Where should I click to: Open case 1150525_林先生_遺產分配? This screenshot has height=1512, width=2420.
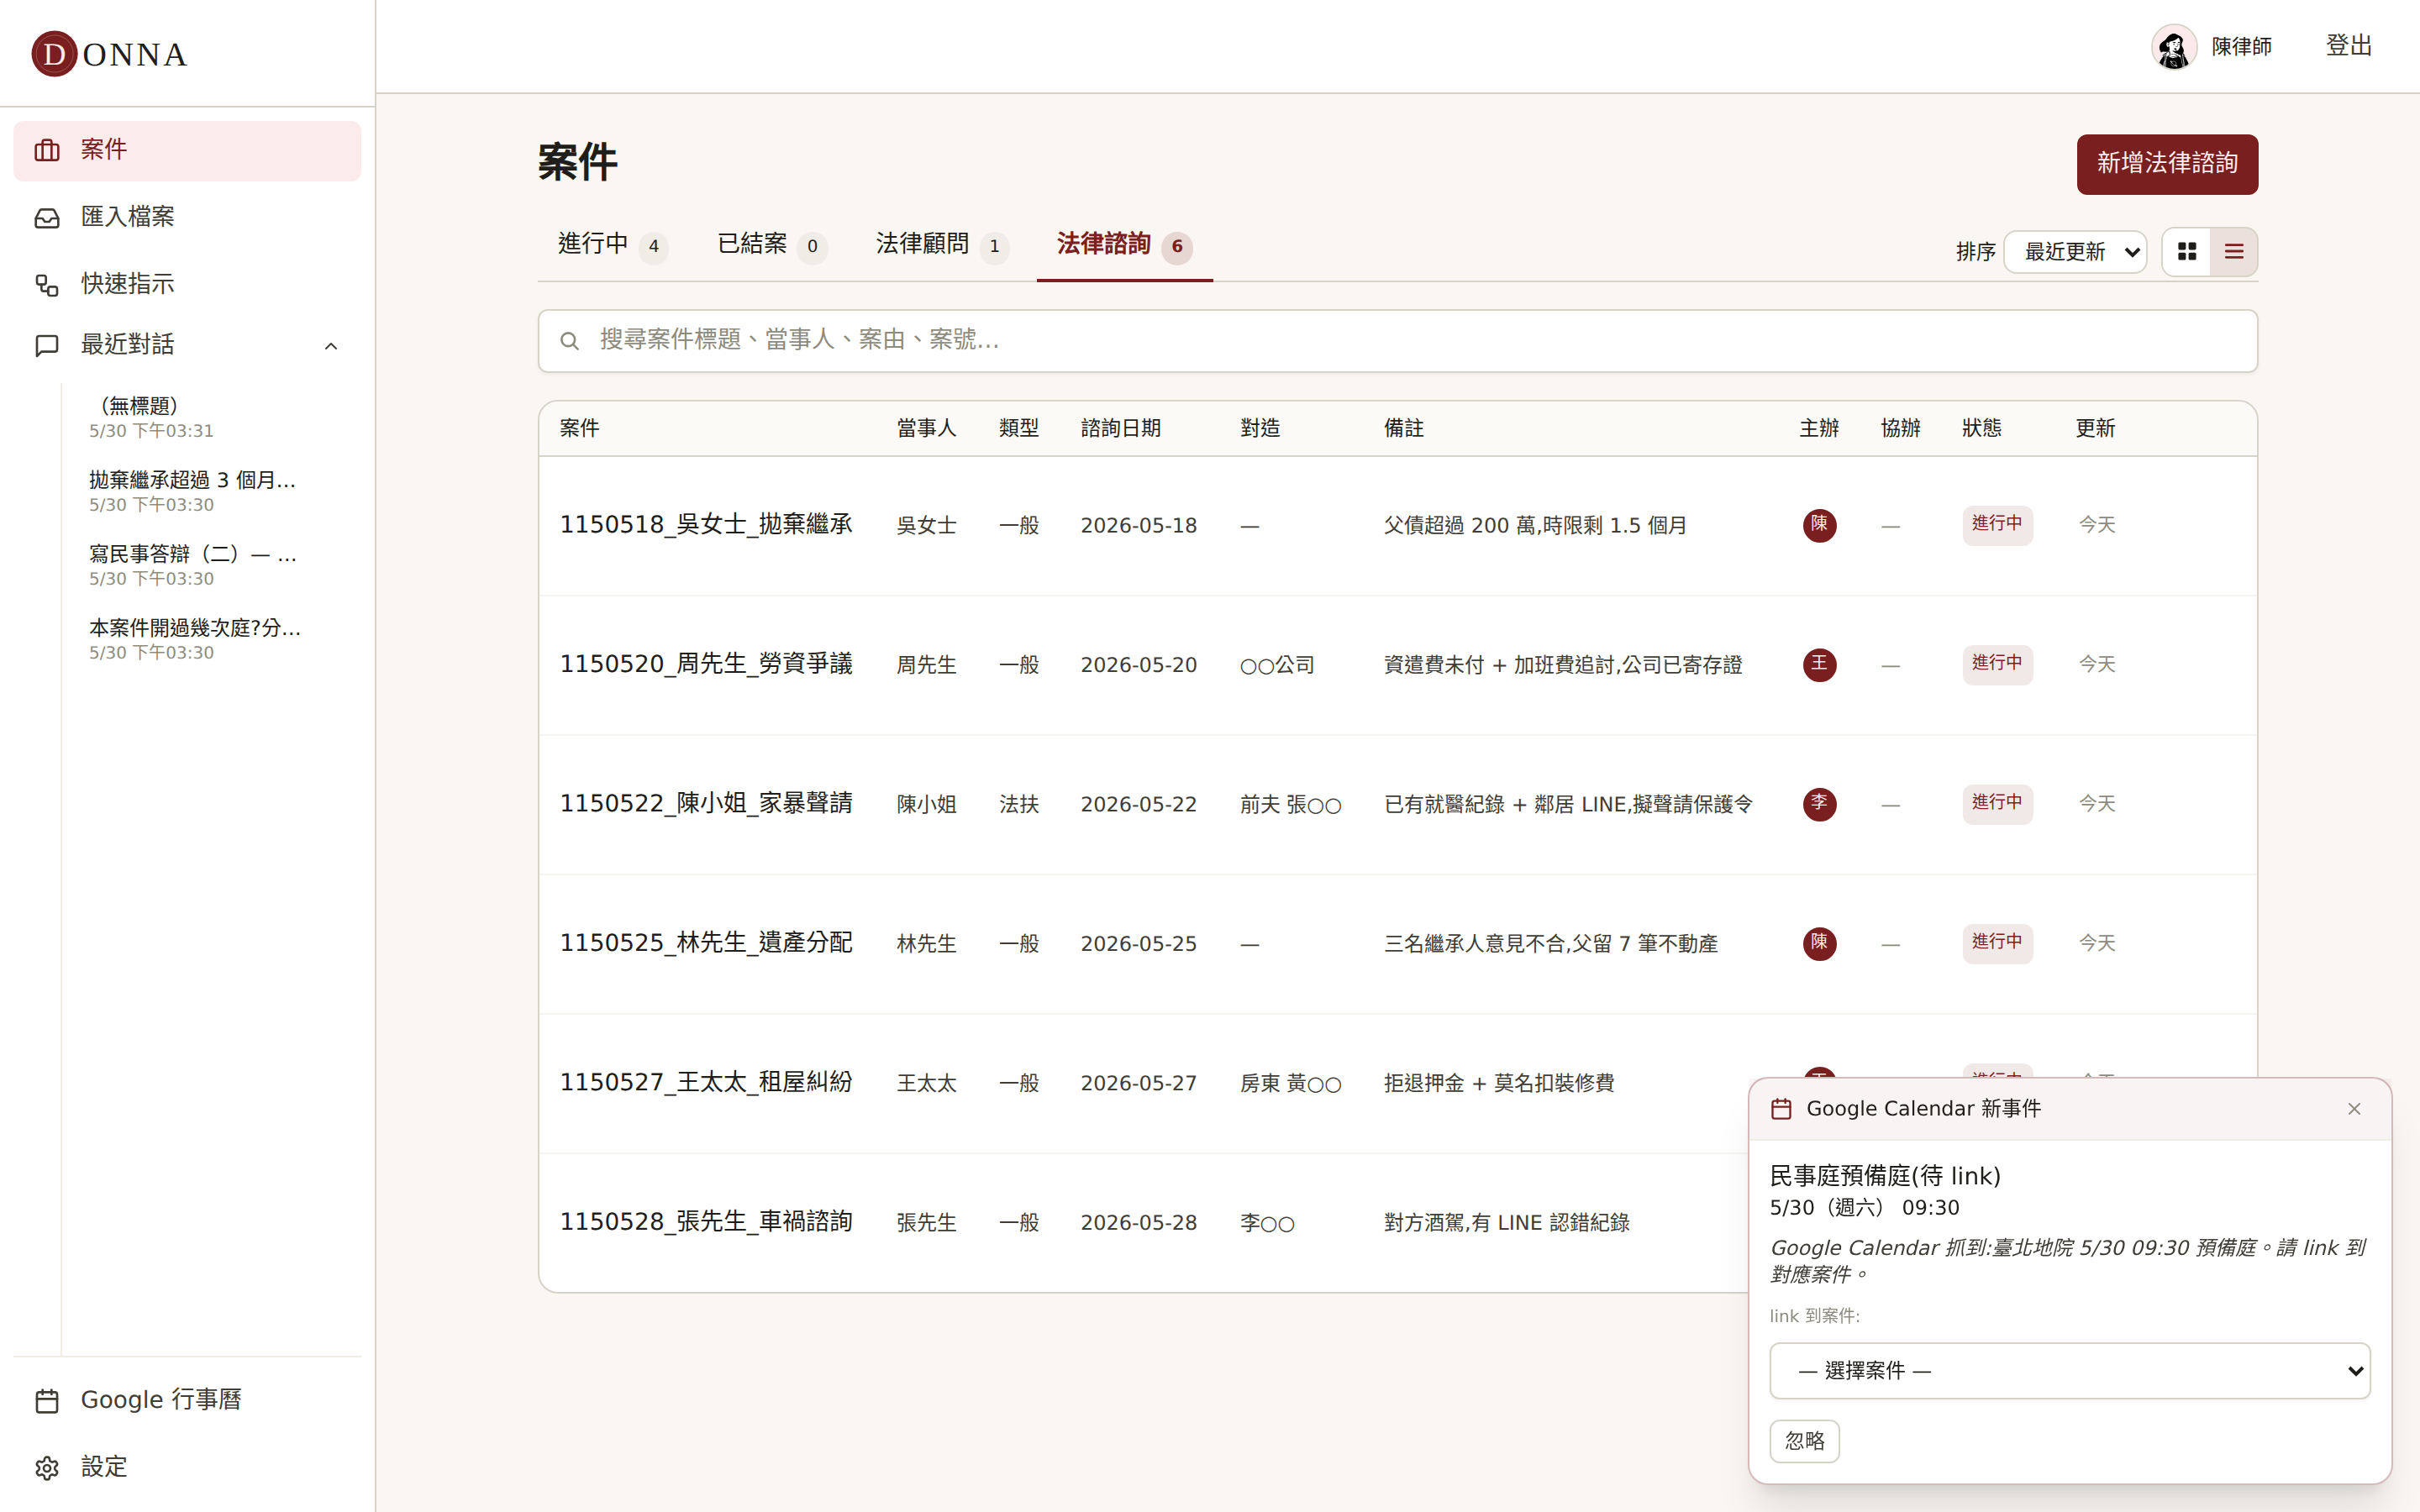coord(706,943)
